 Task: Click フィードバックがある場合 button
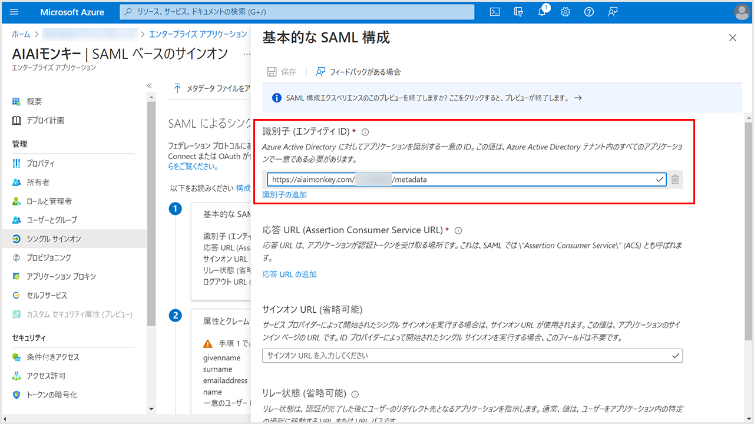(358, 72)
